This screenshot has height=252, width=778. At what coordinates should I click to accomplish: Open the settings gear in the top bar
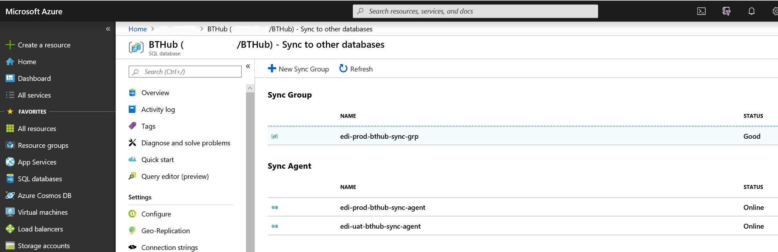tap(775, 11)
